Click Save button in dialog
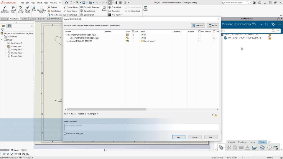 coord(179,137)
